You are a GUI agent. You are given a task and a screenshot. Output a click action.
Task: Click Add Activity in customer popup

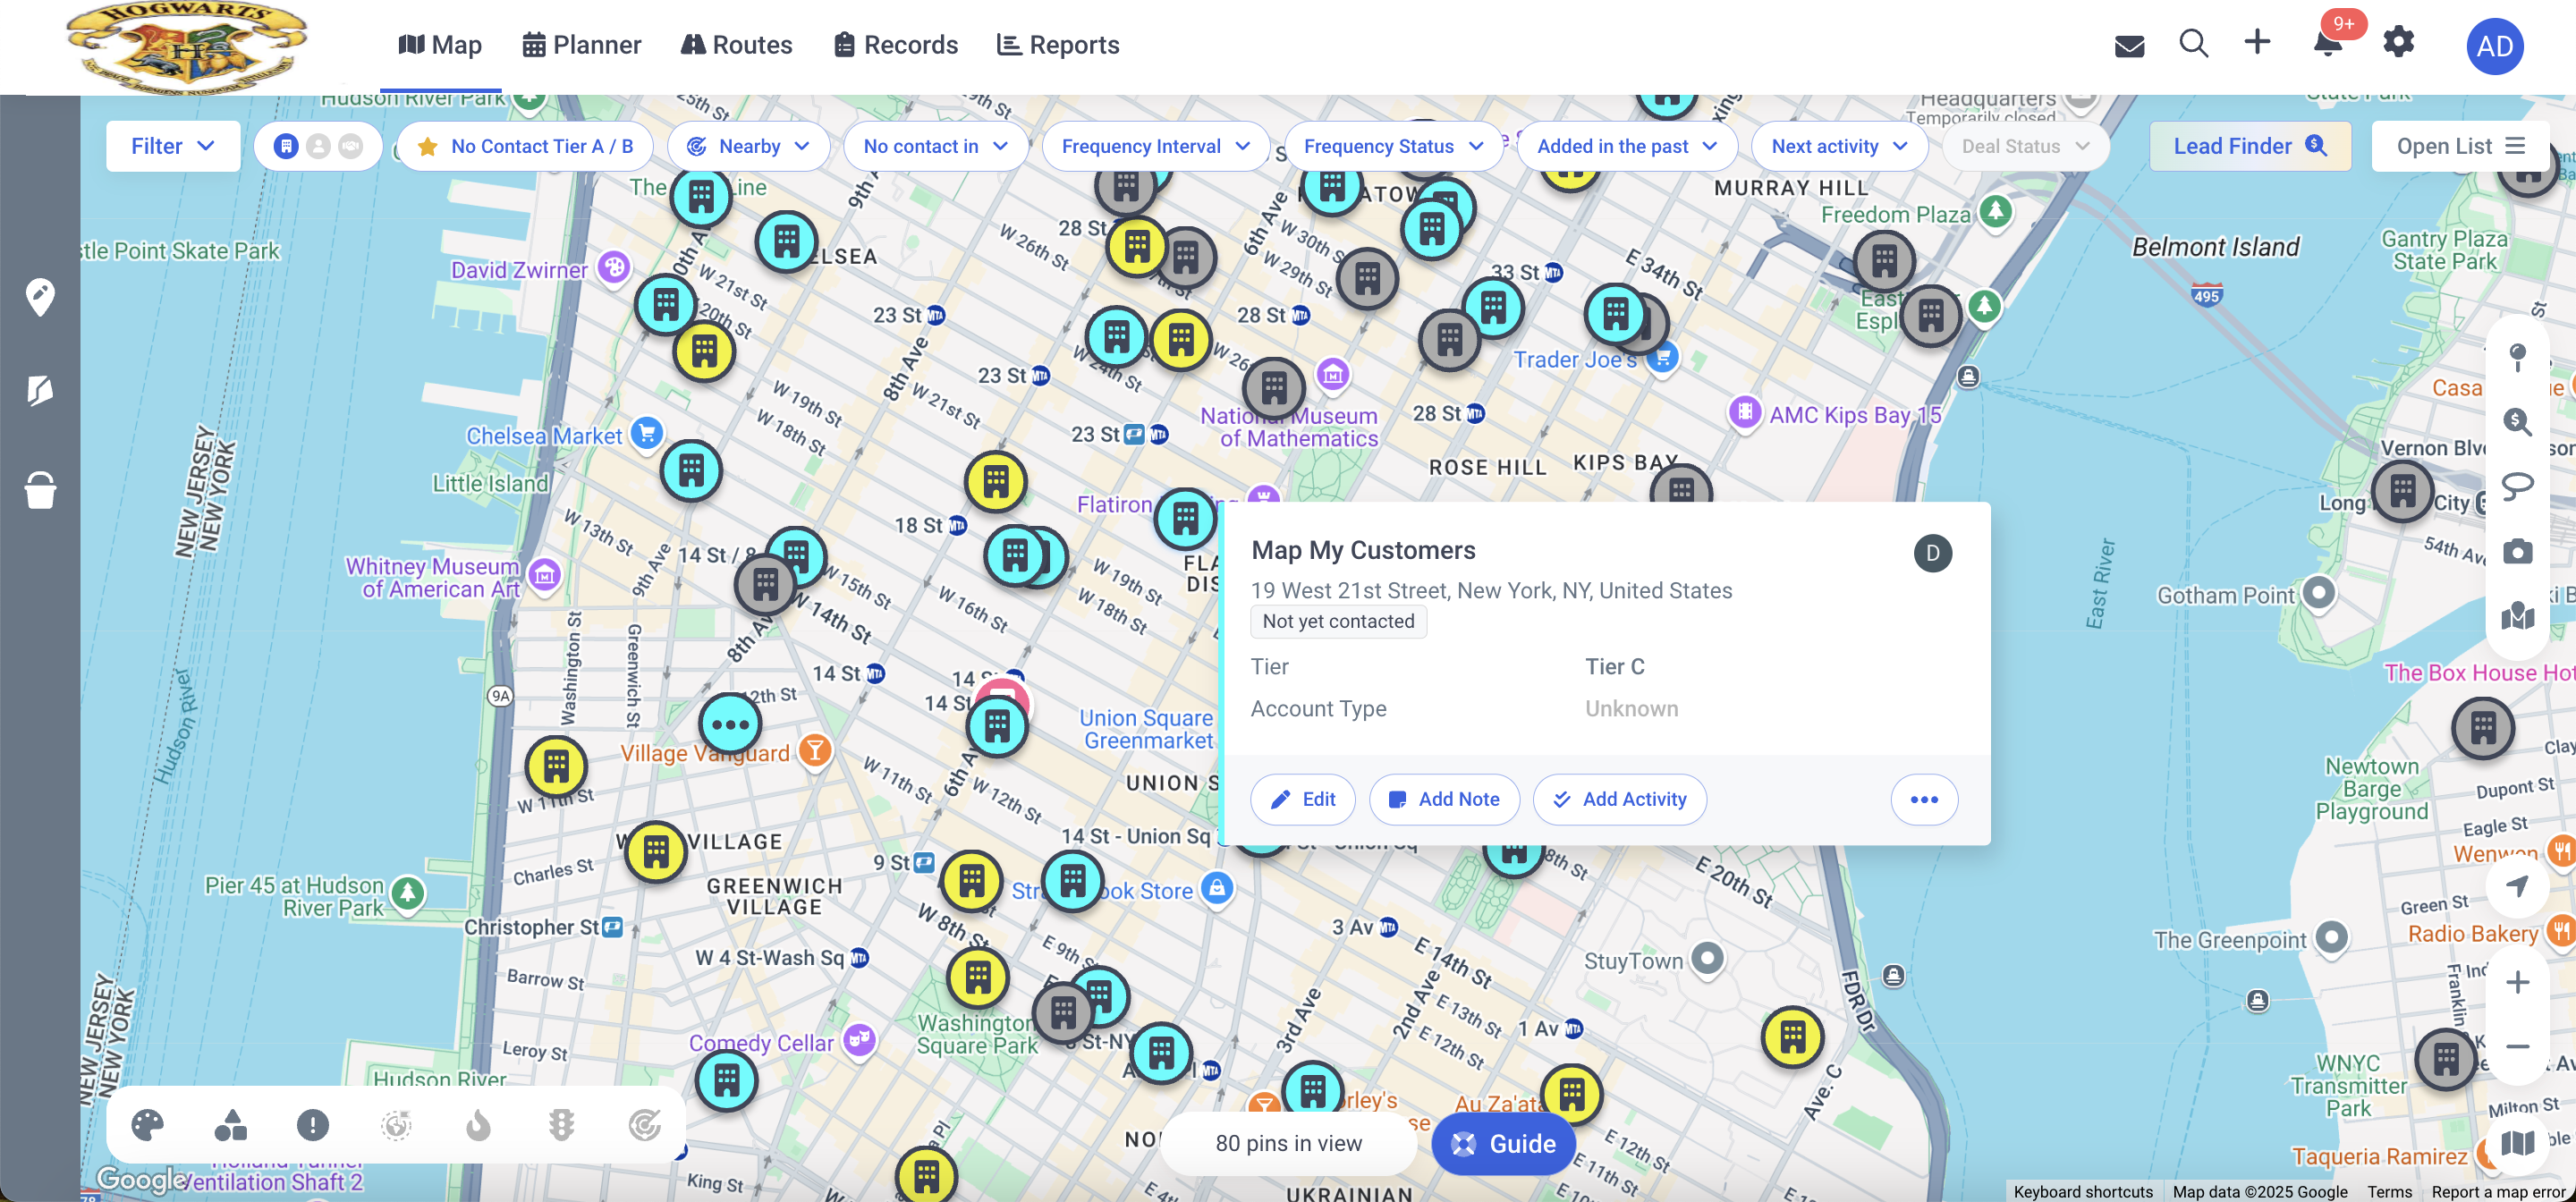pyautogui.click(x=1619, y=799)
